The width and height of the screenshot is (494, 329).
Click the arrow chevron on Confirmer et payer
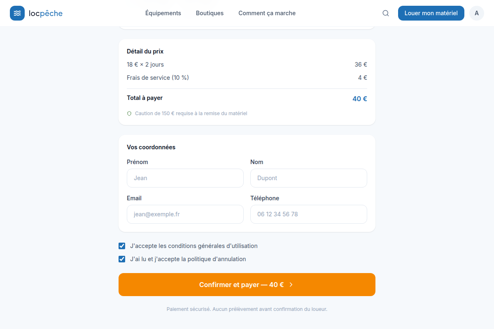point(291,285)
